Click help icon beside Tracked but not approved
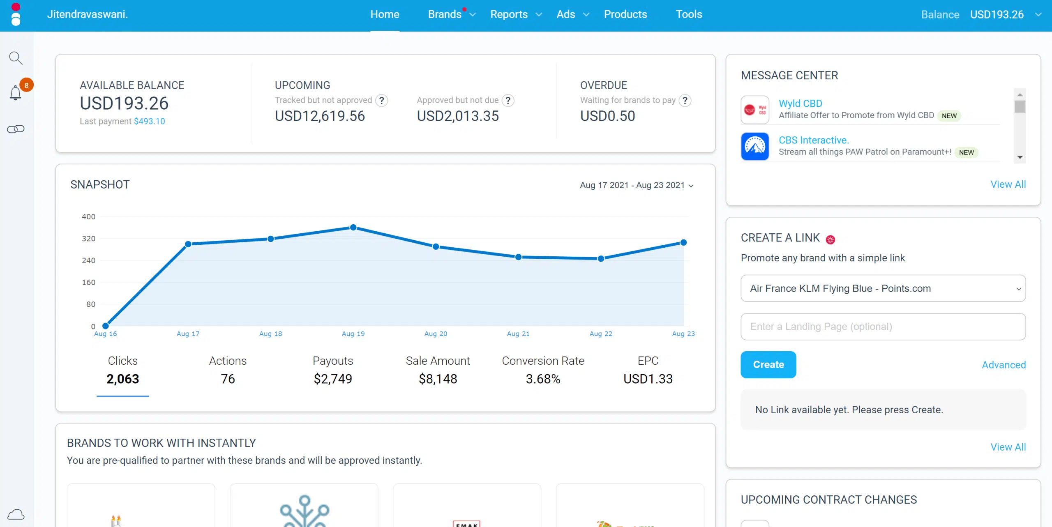This screenshot has height=527, width=1052. coord(382,100)
